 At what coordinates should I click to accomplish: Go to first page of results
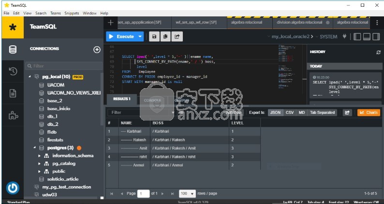point(111,193)
